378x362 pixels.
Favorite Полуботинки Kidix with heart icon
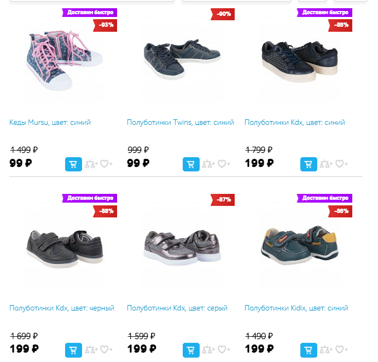click(x=341, y=349)
